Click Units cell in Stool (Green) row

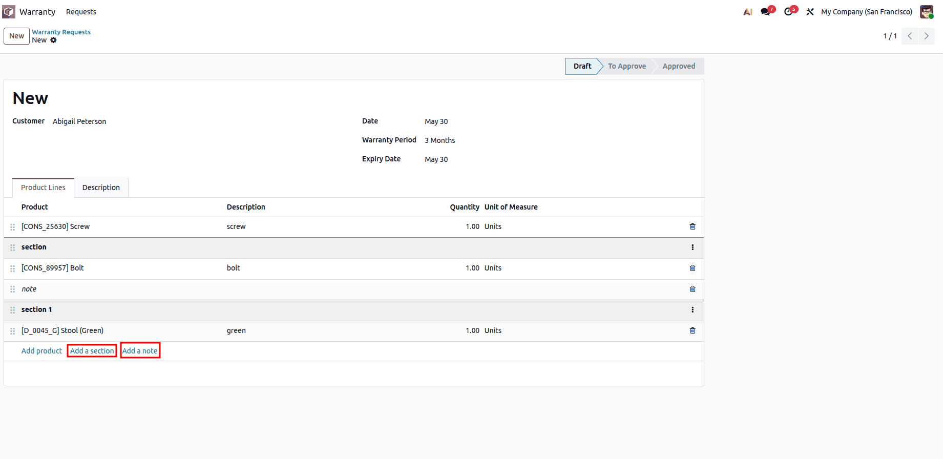pyautogui.click(x=493, y=330)
